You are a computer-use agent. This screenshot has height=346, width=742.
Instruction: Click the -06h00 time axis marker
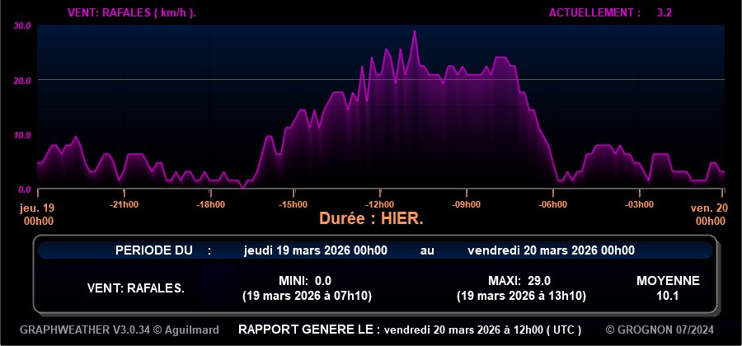(x=552, y=204)
